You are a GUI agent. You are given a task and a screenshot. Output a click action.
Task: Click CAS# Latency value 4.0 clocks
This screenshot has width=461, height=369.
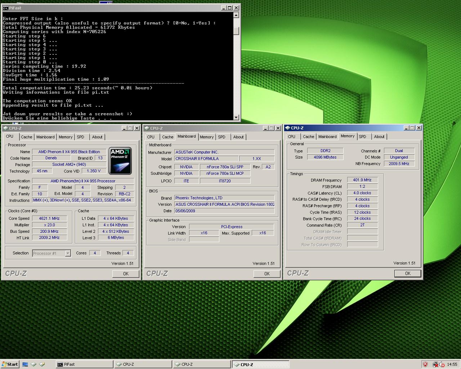pos(362,193)
